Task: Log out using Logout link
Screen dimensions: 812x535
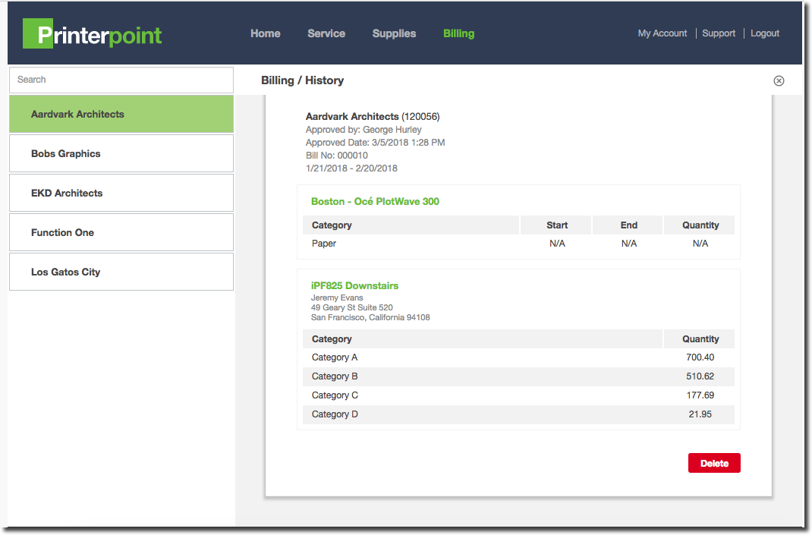Action: (x=765, y=33)
